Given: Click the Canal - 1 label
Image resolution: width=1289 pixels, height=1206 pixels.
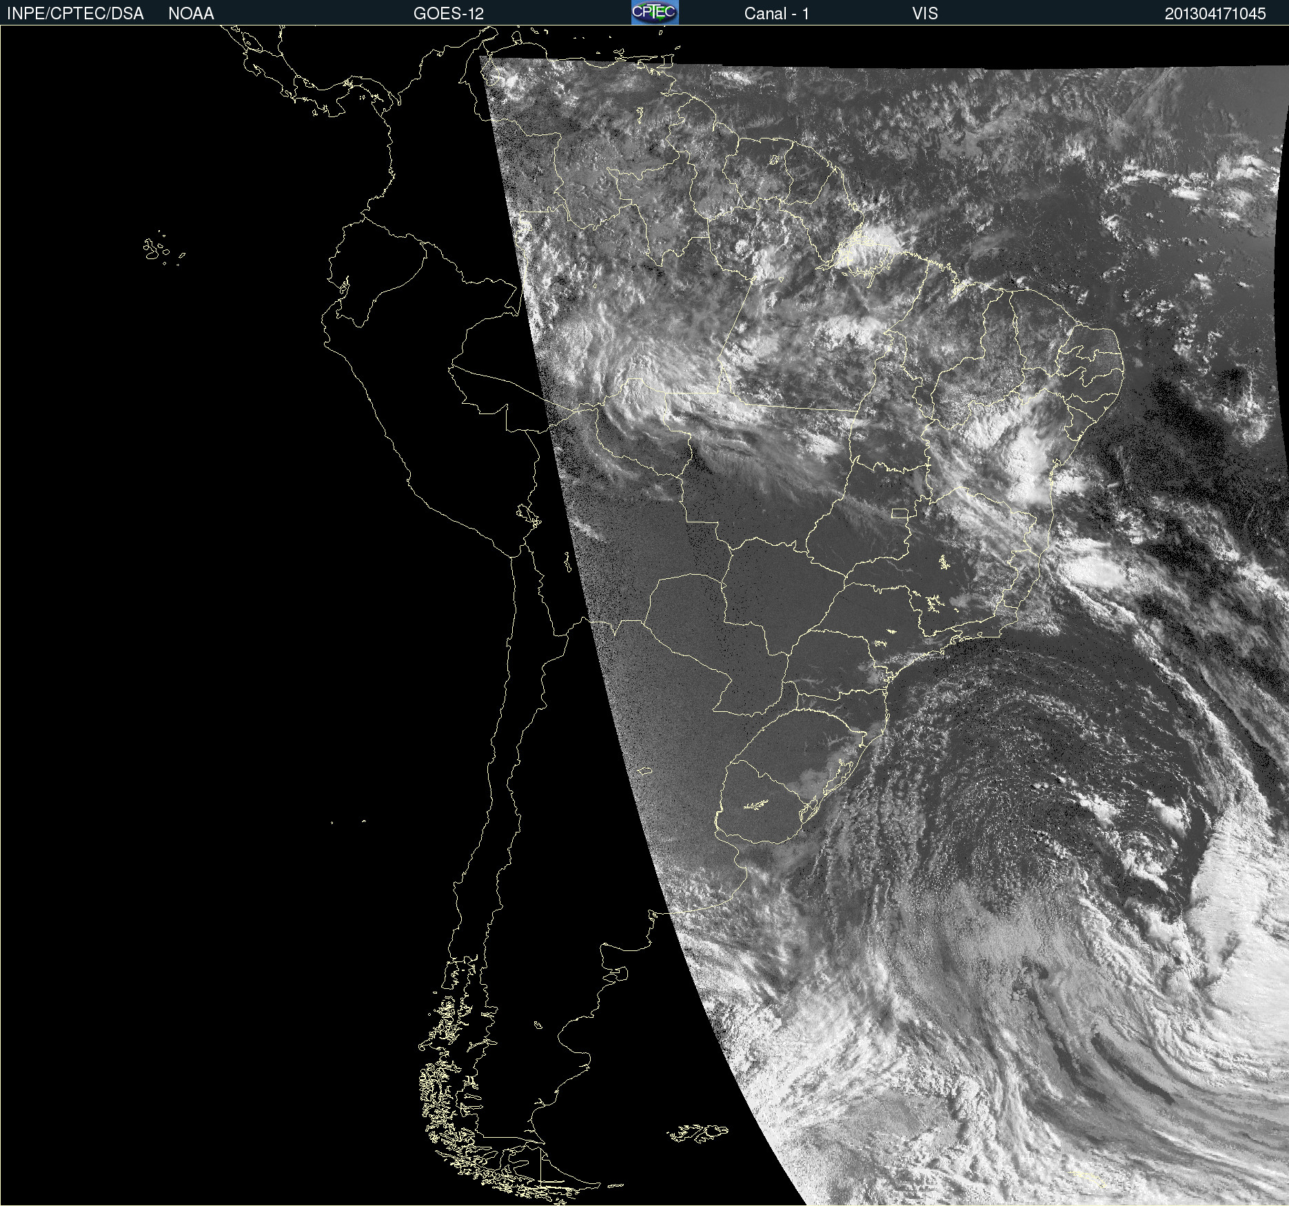Looking at the screenshot, I should (x=776, y=14).
